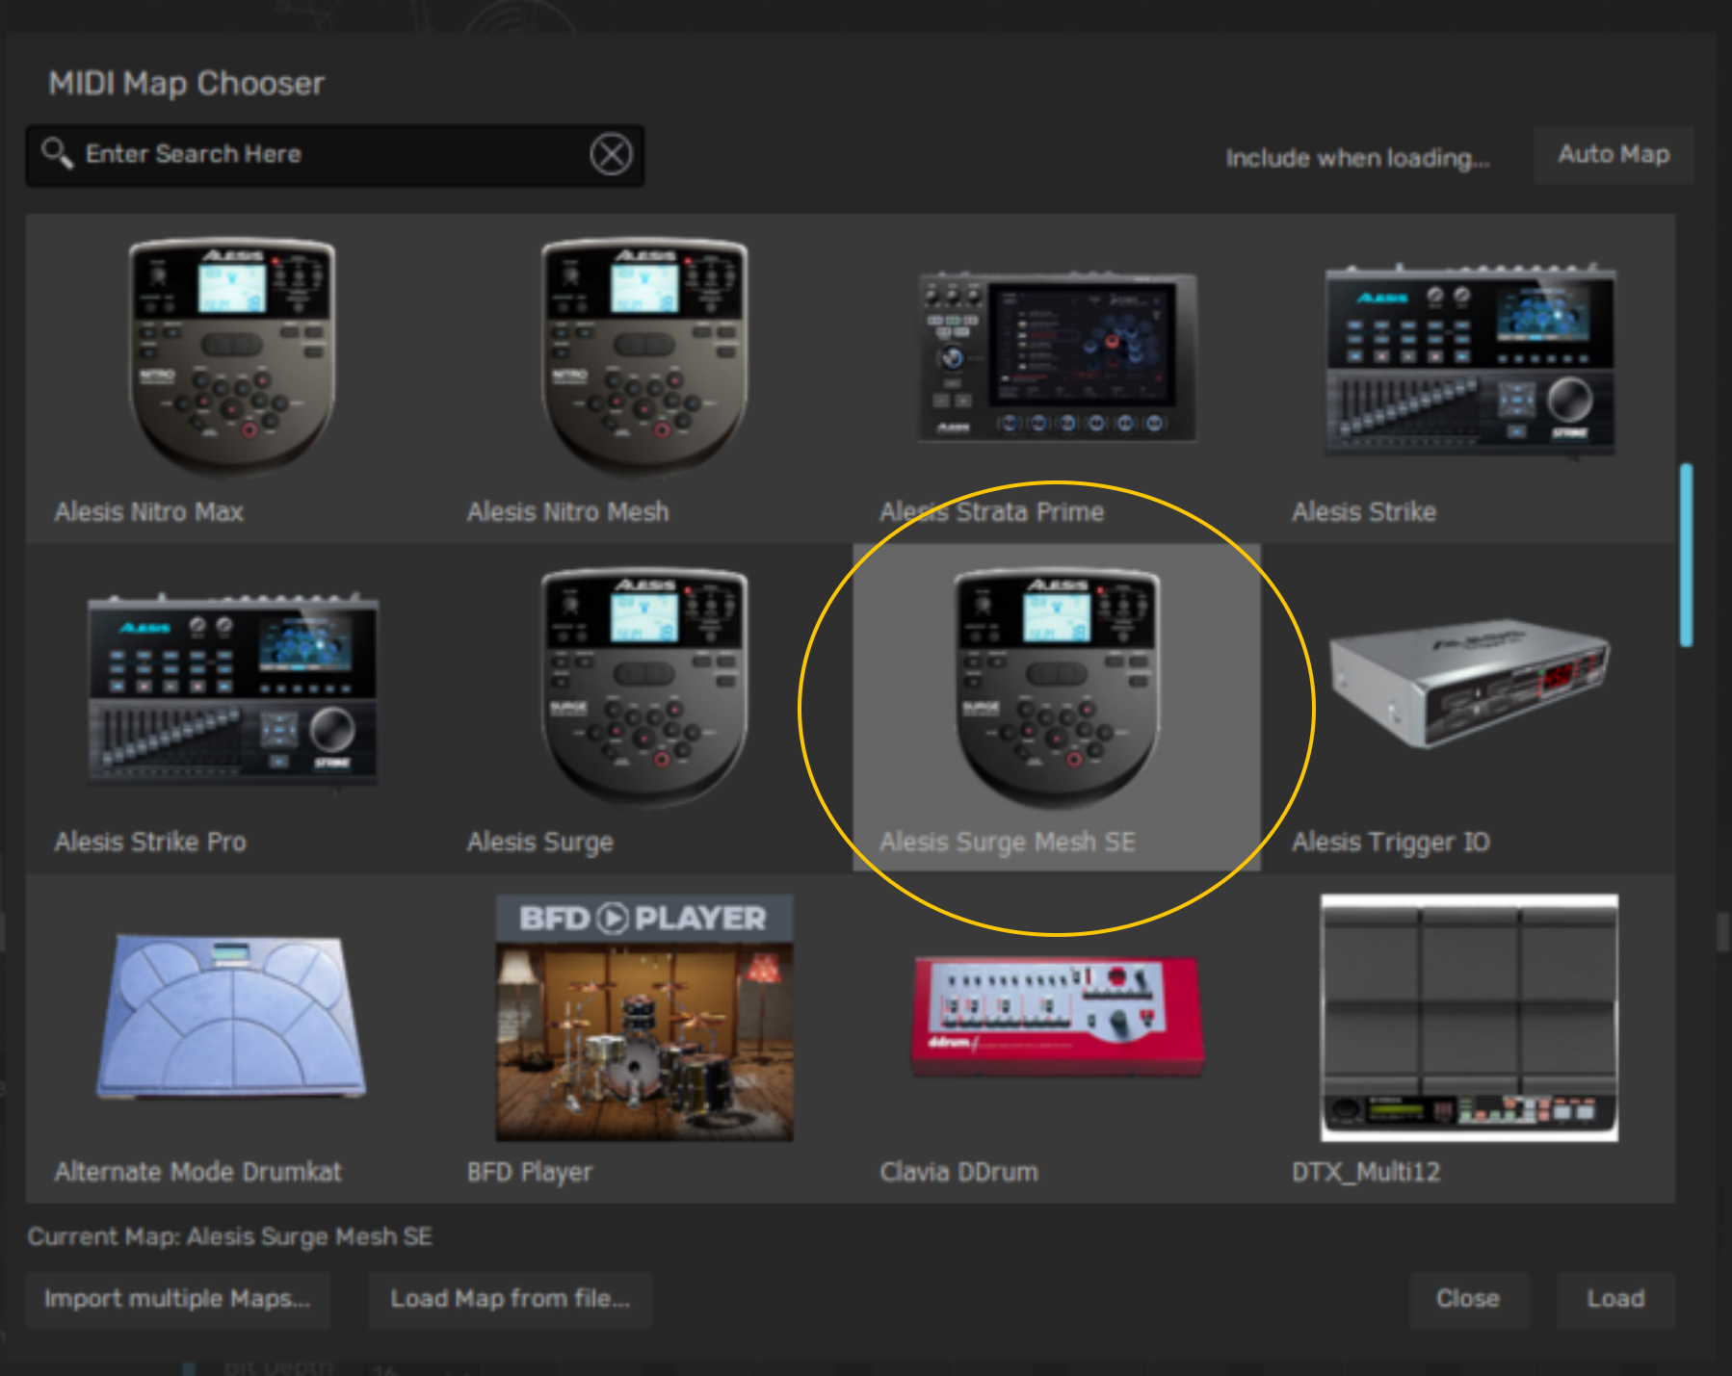Choose the Alesis Strata Prime module image
The image size is (1732, 1376).
pyautogui.click(x=1057, y=357)
